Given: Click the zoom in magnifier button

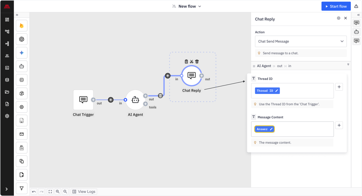Looking at the screenshot, I should click(x=58, y=191).
